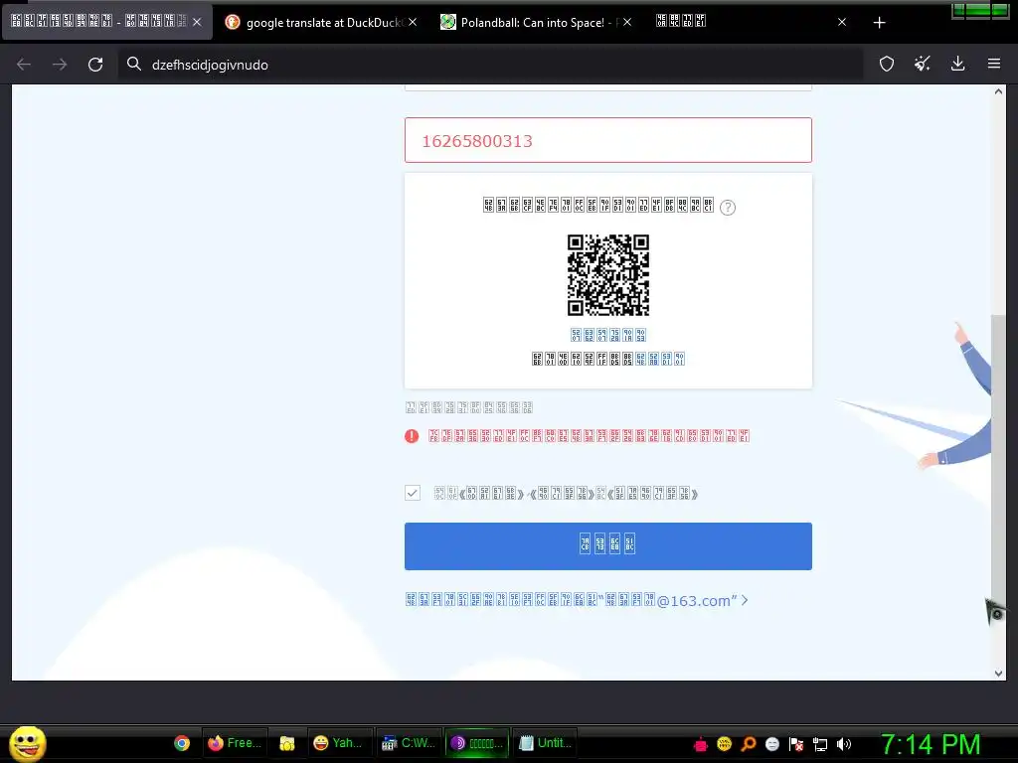The width and height of the screenshot is (1018, 763).
Task: Click the blue link directly under the QR code
Action: point(607,335)
